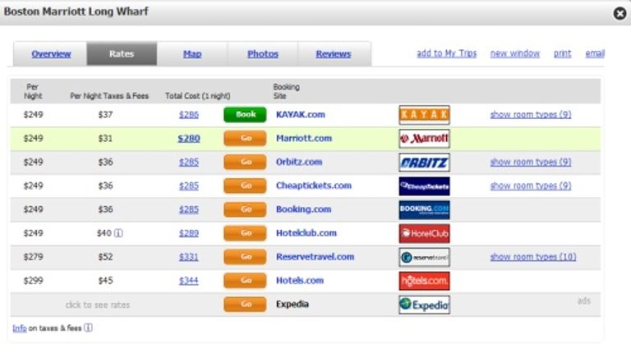Click the print link

point(562,53)
